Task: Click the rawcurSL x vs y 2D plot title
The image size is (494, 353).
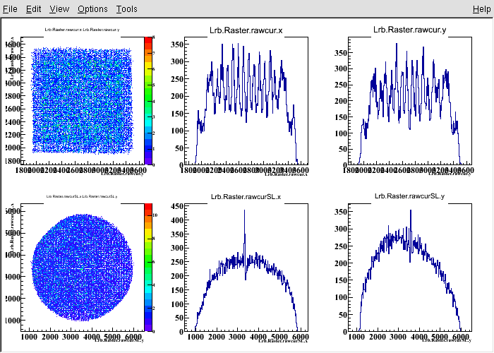Action: tap(82, 196)
